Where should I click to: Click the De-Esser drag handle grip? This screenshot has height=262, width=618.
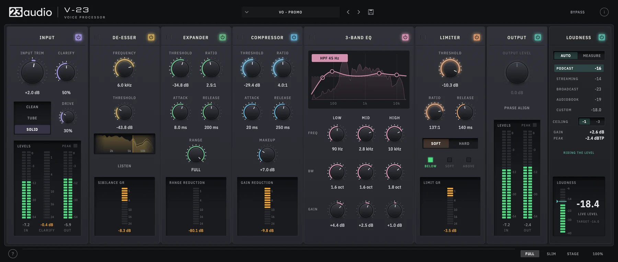tap(98, 37)
